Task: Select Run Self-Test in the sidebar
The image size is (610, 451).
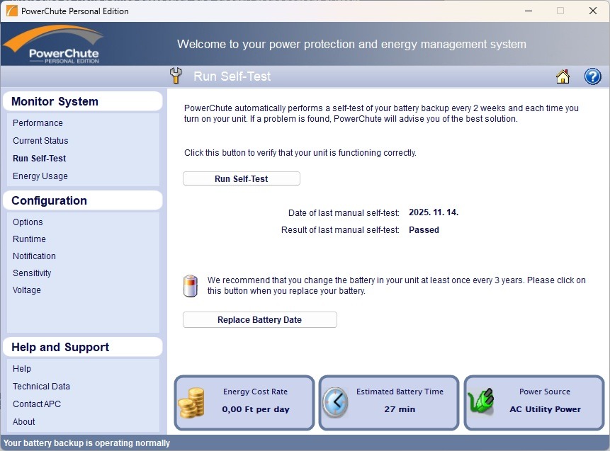Action: coord(39,158)
